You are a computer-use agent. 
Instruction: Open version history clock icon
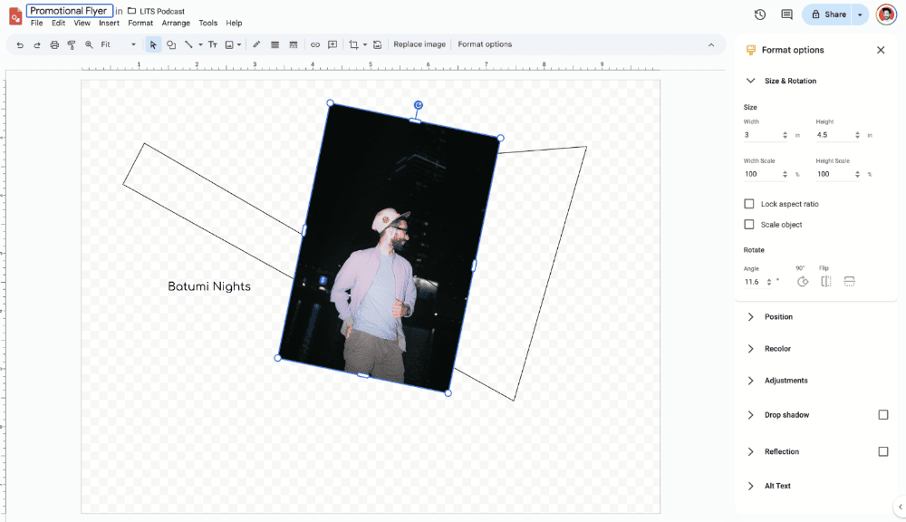[759, 14]
